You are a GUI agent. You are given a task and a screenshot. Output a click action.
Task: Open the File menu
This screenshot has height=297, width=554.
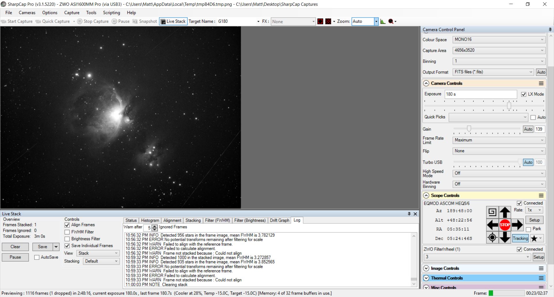tap(9, 13)
